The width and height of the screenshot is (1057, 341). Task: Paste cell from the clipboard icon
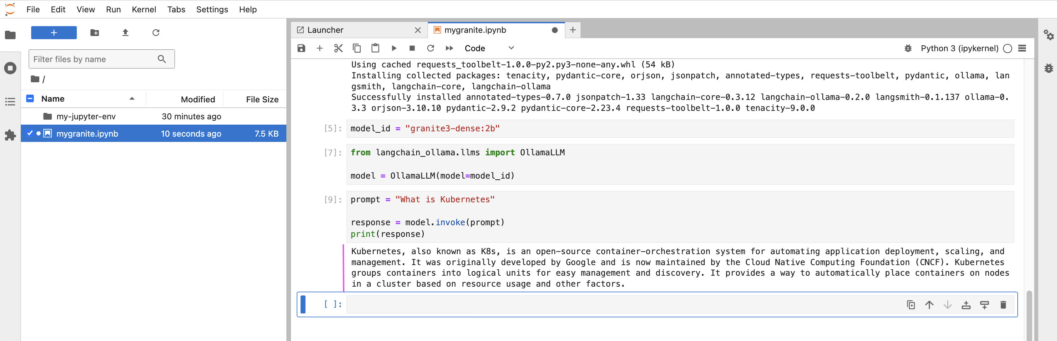375,48
